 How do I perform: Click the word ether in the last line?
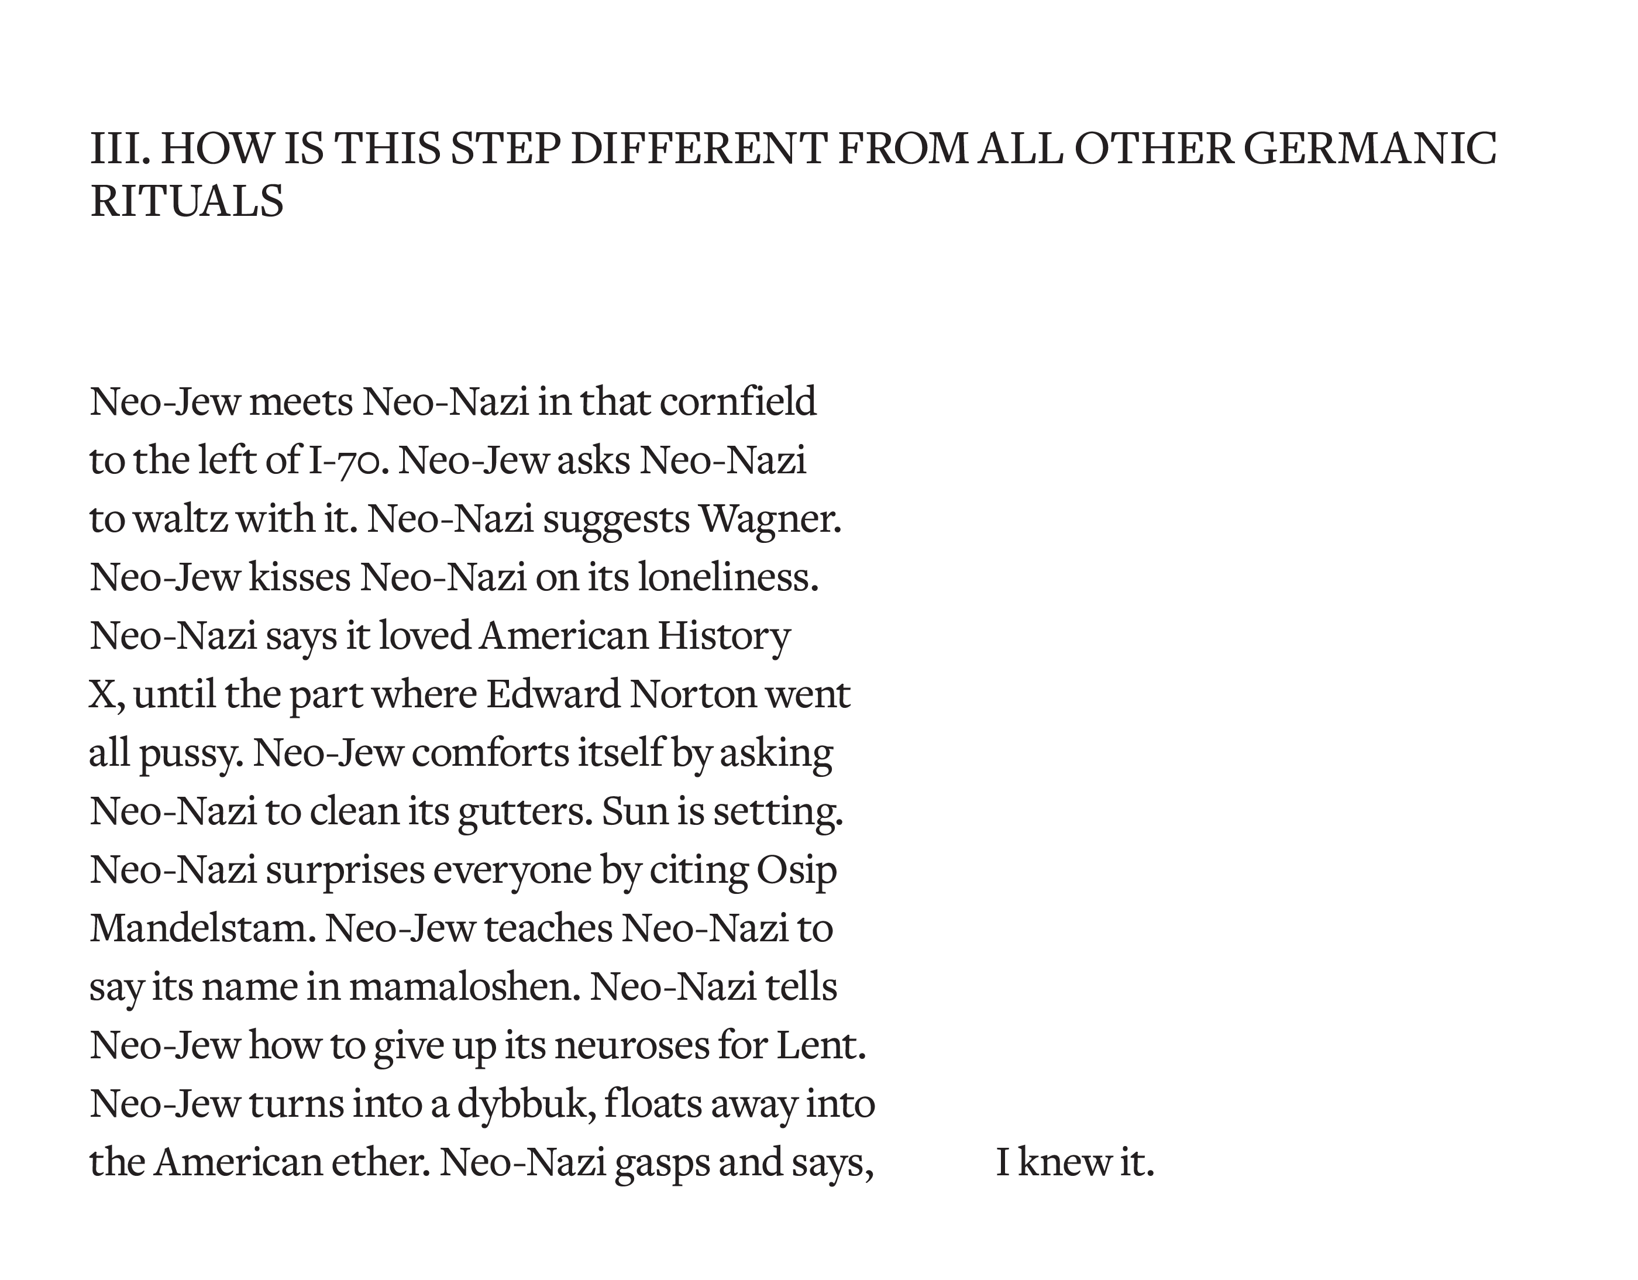click(380, 1162)
